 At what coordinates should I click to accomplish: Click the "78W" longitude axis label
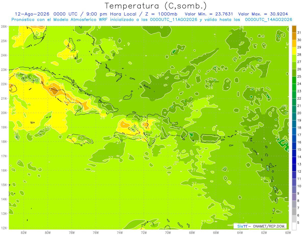pyautogui.click(x=72, y=232)
